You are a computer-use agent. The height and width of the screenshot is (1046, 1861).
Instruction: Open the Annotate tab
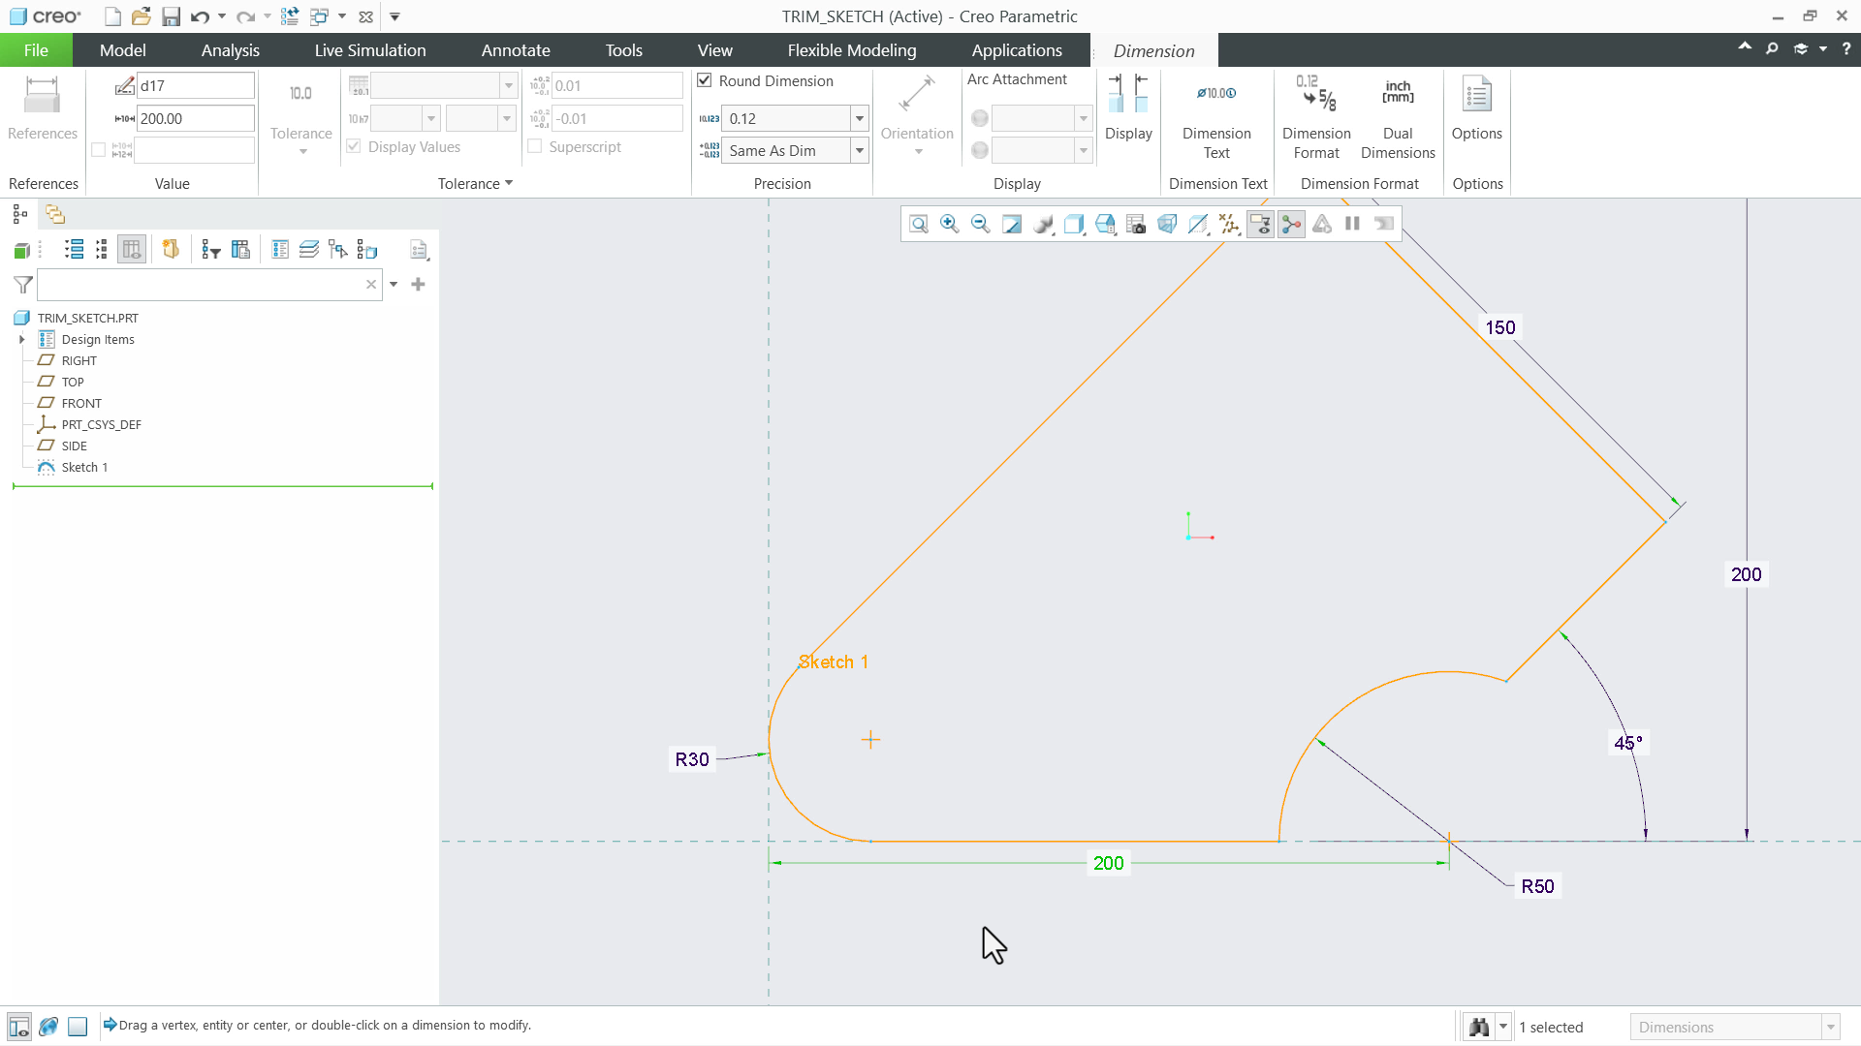[516, 50]
